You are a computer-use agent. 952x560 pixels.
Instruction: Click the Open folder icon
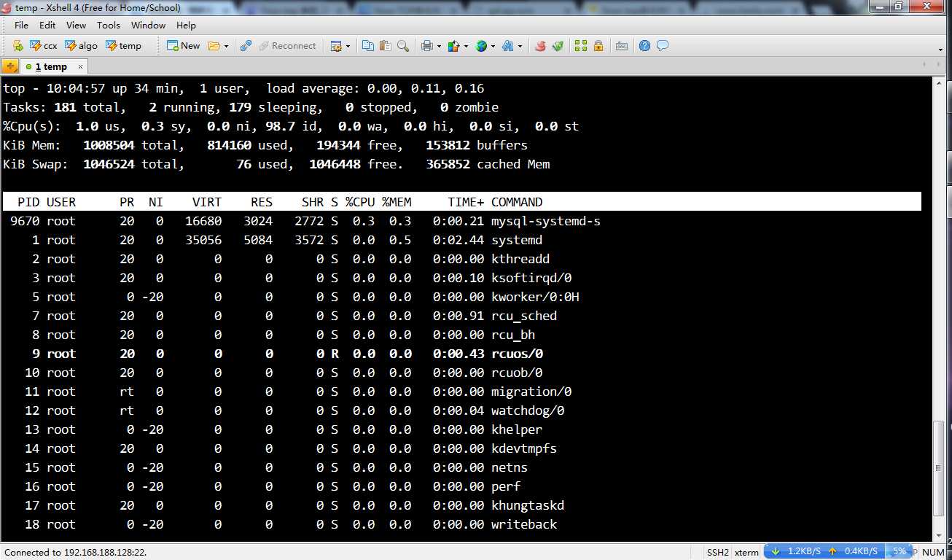pyautogui.click(x=214, y=45)
